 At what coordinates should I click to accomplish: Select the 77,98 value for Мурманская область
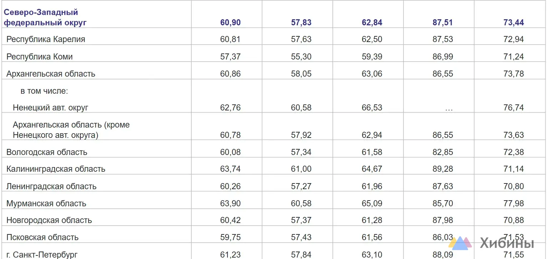[x=514, y=203]
